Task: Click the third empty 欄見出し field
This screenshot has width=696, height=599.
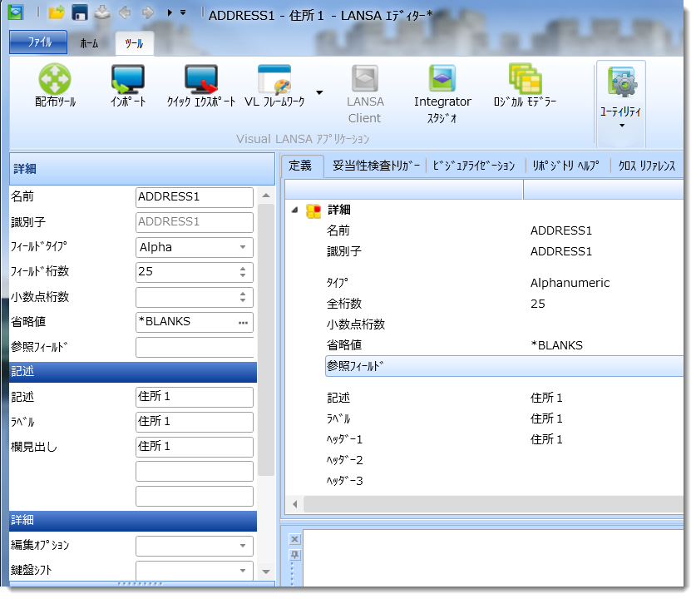Action: click(x=194, y=496)
